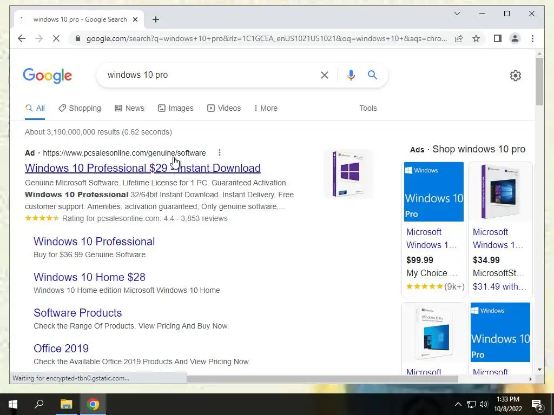Open the 'Software Products' sitelink
The height and width of the screenshot is (415, 554).
point(78,313)
